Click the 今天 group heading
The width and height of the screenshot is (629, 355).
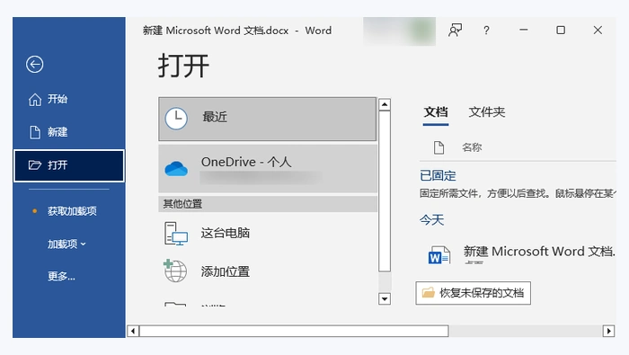point(431,220)
